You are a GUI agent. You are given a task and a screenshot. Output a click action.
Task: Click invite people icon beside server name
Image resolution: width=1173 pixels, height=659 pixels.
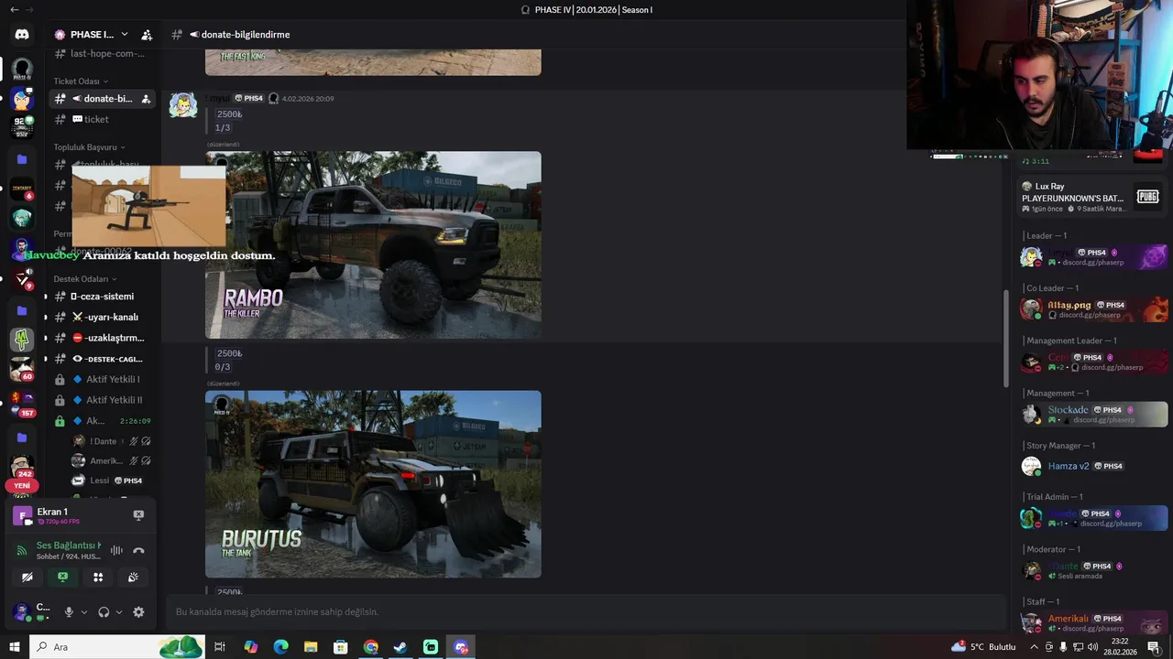click(147, 35)
